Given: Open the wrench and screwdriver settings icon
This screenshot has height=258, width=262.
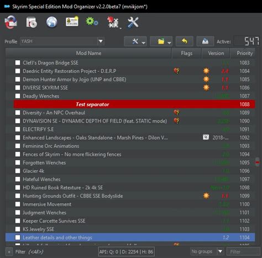Looking at the screenshot, I should pyautogui.click(x=133, y=22).
